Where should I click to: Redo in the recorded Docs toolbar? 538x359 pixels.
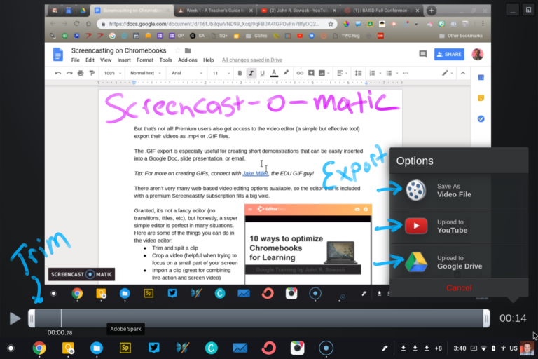tap(69, 73)
